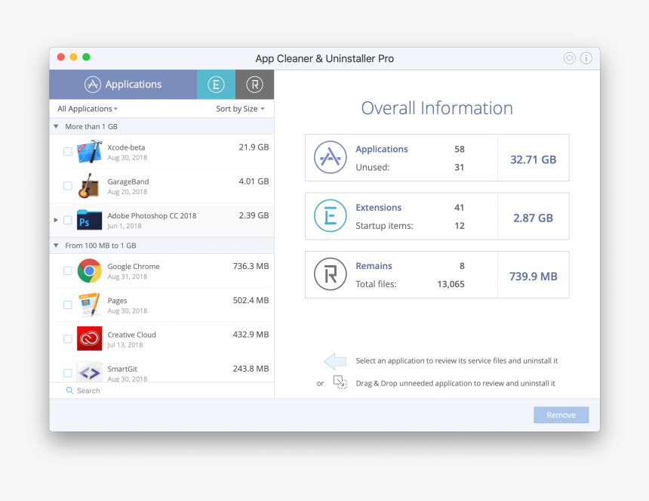This screenshot has width=649, height=501.
Task: Click the 502.4 MB size value
Action: click(251, 300)
